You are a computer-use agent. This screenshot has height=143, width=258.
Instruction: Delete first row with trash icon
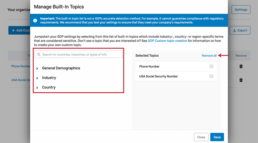[x=241, y=66]
